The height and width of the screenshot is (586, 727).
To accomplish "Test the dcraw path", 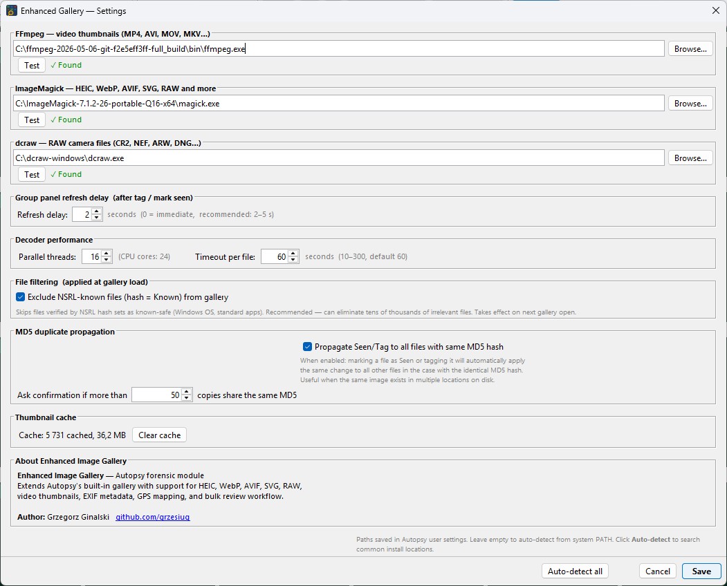I will 32,174.
